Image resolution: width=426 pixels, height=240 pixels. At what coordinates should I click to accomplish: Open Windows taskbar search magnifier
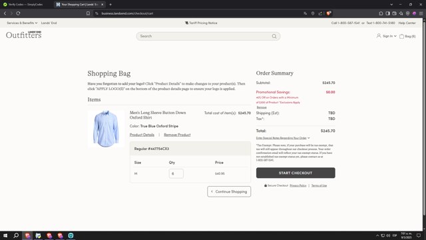(x=16, y=235)
